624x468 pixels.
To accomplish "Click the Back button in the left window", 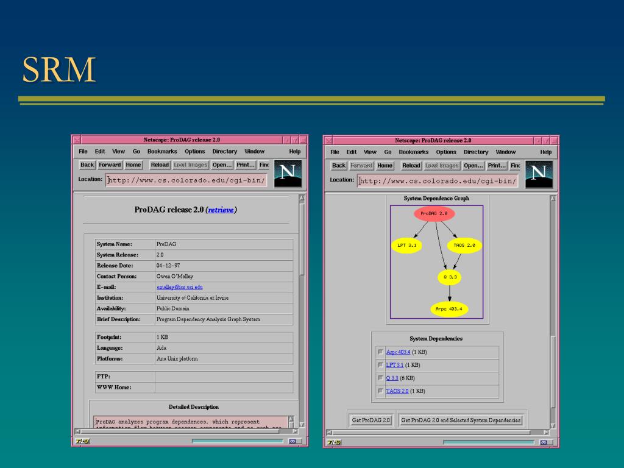I will pos(87,165).
